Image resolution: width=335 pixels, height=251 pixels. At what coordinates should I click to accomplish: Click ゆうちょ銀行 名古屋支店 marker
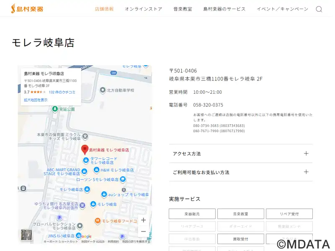click(x=82, y=205)
